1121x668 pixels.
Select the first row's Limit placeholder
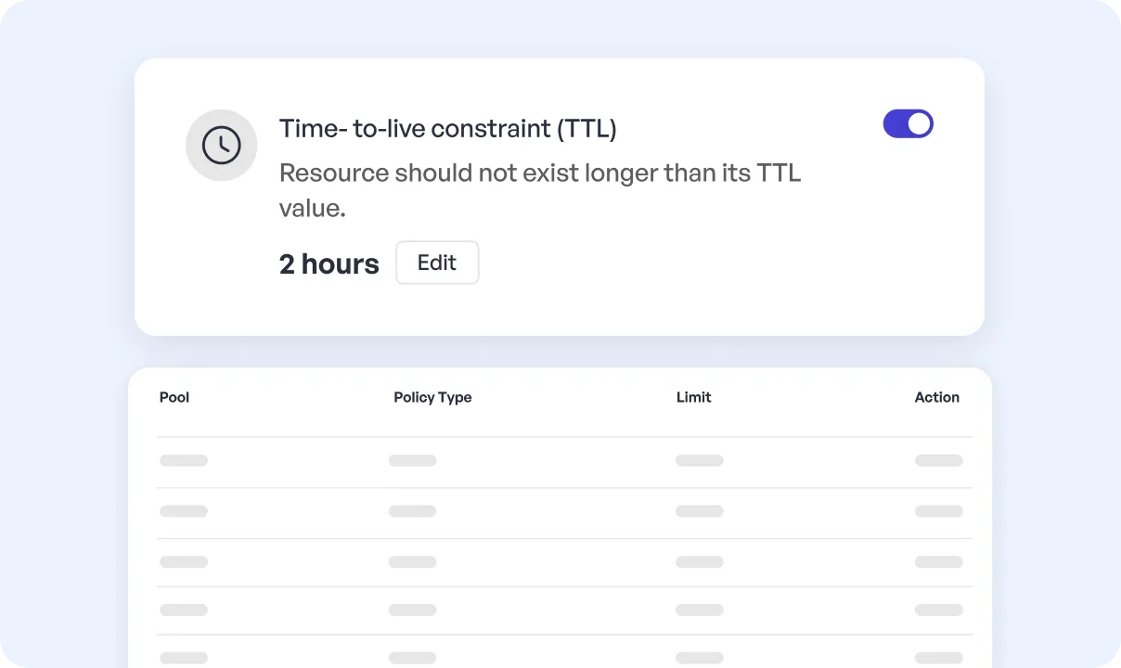(699, 460)
